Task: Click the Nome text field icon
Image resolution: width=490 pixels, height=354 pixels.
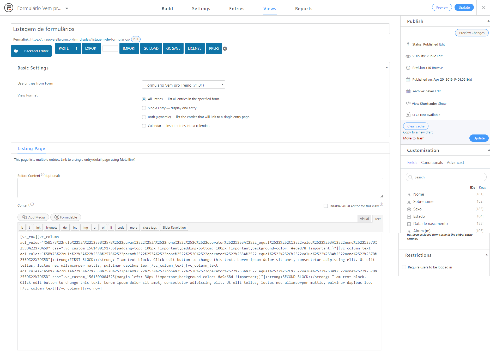Action: (409, 195)
